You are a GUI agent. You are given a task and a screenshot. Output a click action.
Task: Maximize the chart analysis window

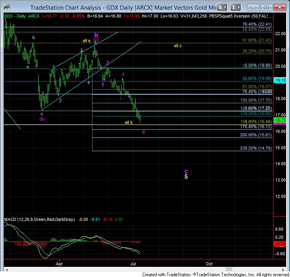[266, 7]
